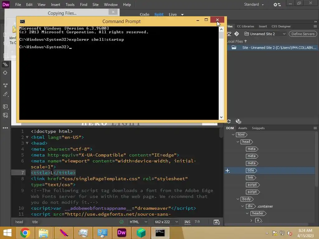Viewport: 319px width, 239px height.
Task: Collapse the code fold on line 2
Action: click(x=27, y=137)
